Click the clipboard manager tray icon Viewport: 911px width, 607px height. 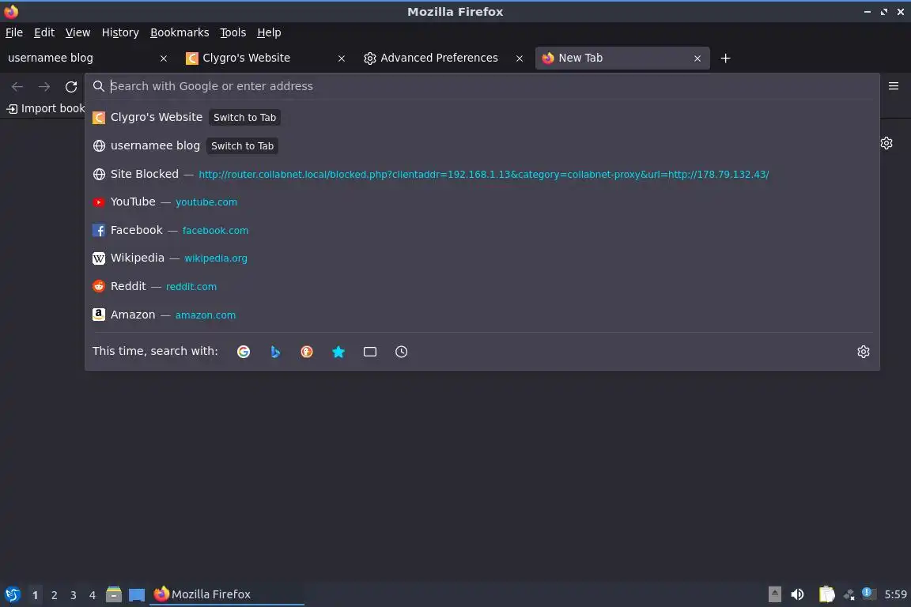point(826,594)
